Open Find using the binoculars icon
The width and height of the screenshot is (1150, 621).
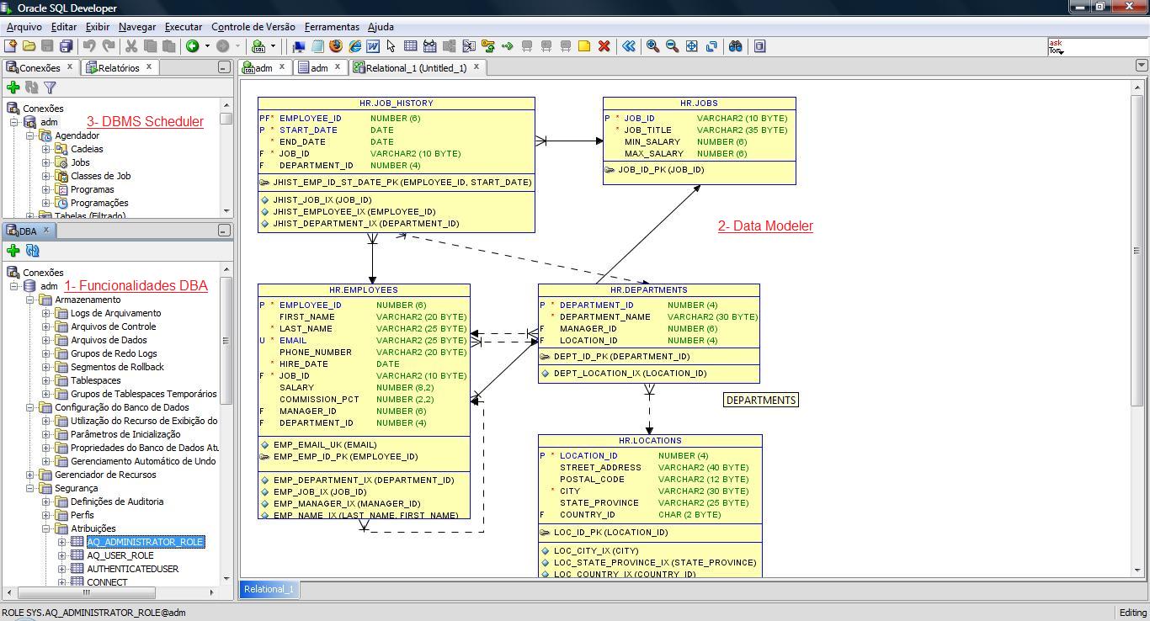[735, 46]
